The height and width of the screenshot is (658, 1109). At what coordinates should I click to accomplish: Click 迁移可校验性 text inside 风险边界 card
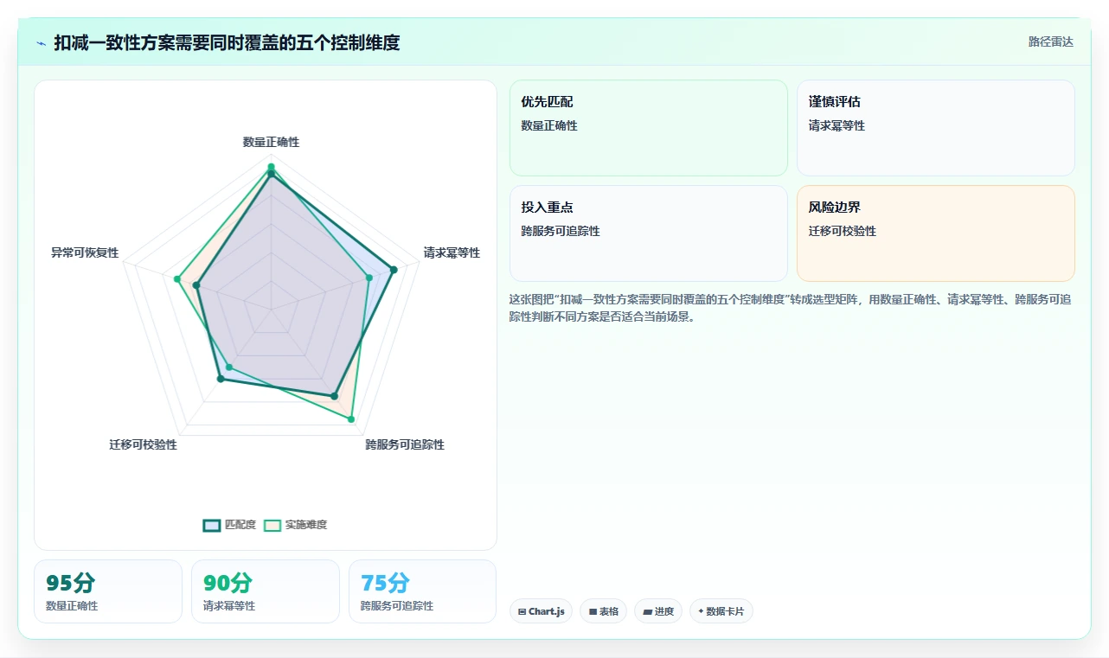click(x=843, y=231)
